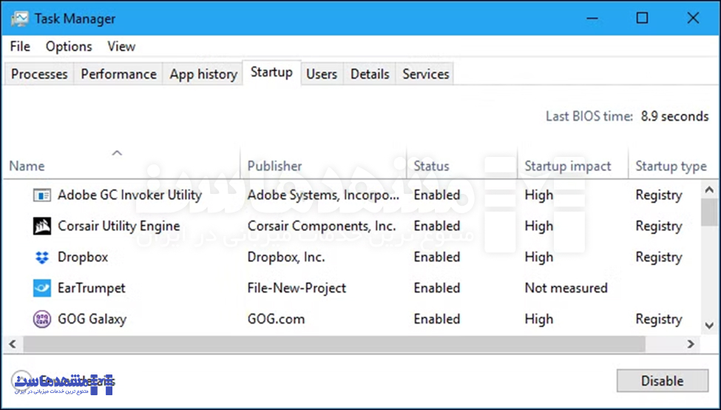Click the vertical scrollbar thumb
Image resolution: width=721 pixels, height=410 pixels.
(709, 212)
